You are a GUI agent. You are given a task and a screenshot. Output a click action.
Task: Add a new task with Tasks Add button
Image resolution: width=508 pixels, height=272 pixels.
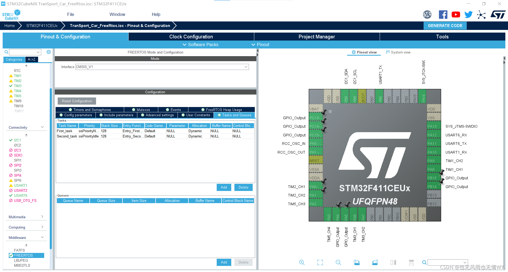224,187
